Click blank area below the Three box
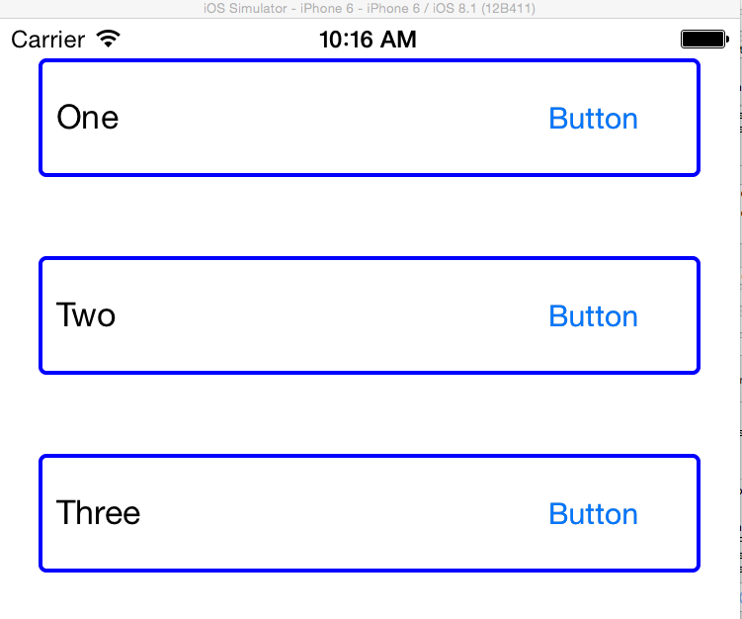Viewport: 742px width, 619px height. [x=368, y=596]
